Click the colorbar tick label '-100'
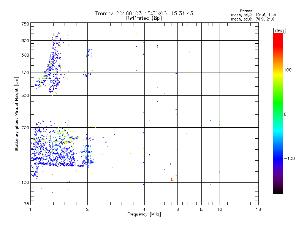Image resolution: width=304 pixels, height=228 pixels. 289,158
